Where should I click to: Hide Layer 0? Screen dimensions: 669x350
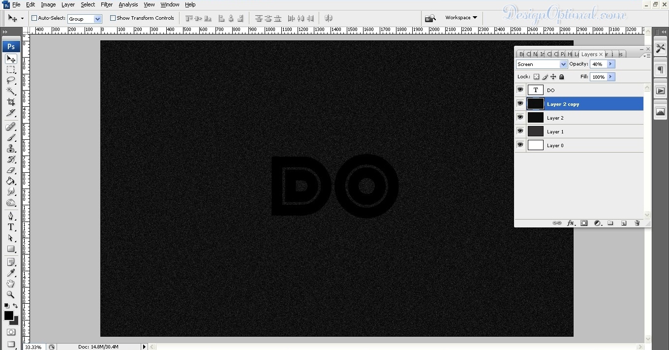click(x=520, y=145)
